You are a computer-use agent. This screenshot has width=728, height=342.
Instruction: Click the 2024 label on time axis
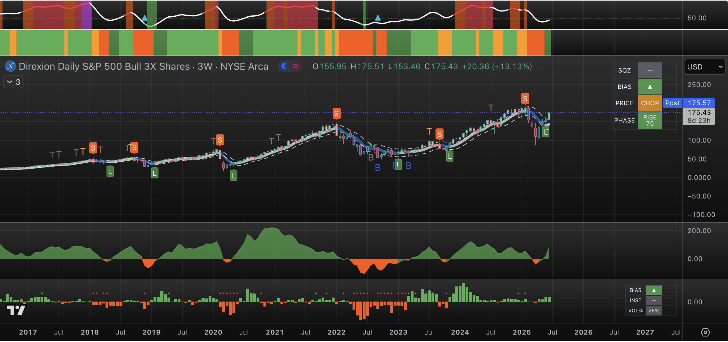point(460,332)
